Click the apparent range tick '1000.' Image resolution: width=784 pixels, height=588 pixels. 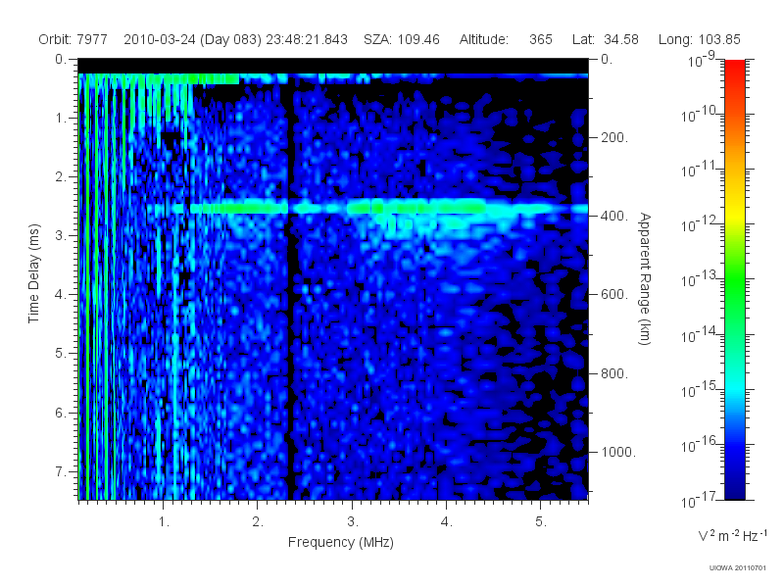pos(618,452)
